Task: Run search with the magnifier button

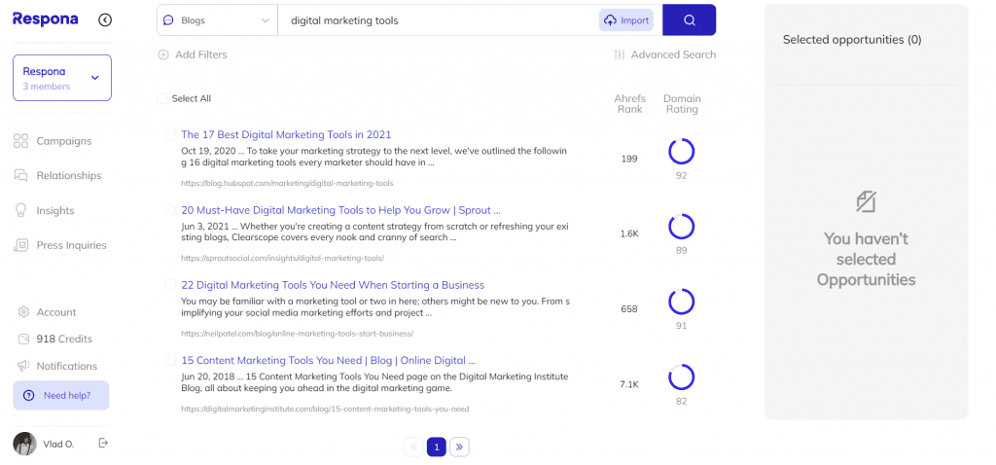Action: click(690, 20)
